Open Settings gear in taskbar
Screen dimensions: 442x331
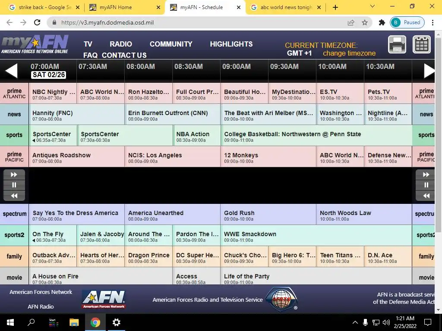pyautogui.click(x=116, y=322)
